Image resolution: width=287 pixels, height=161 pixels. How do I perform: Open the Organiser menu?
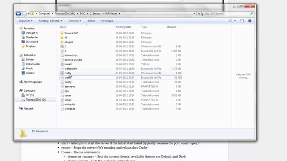coord(26,21)
